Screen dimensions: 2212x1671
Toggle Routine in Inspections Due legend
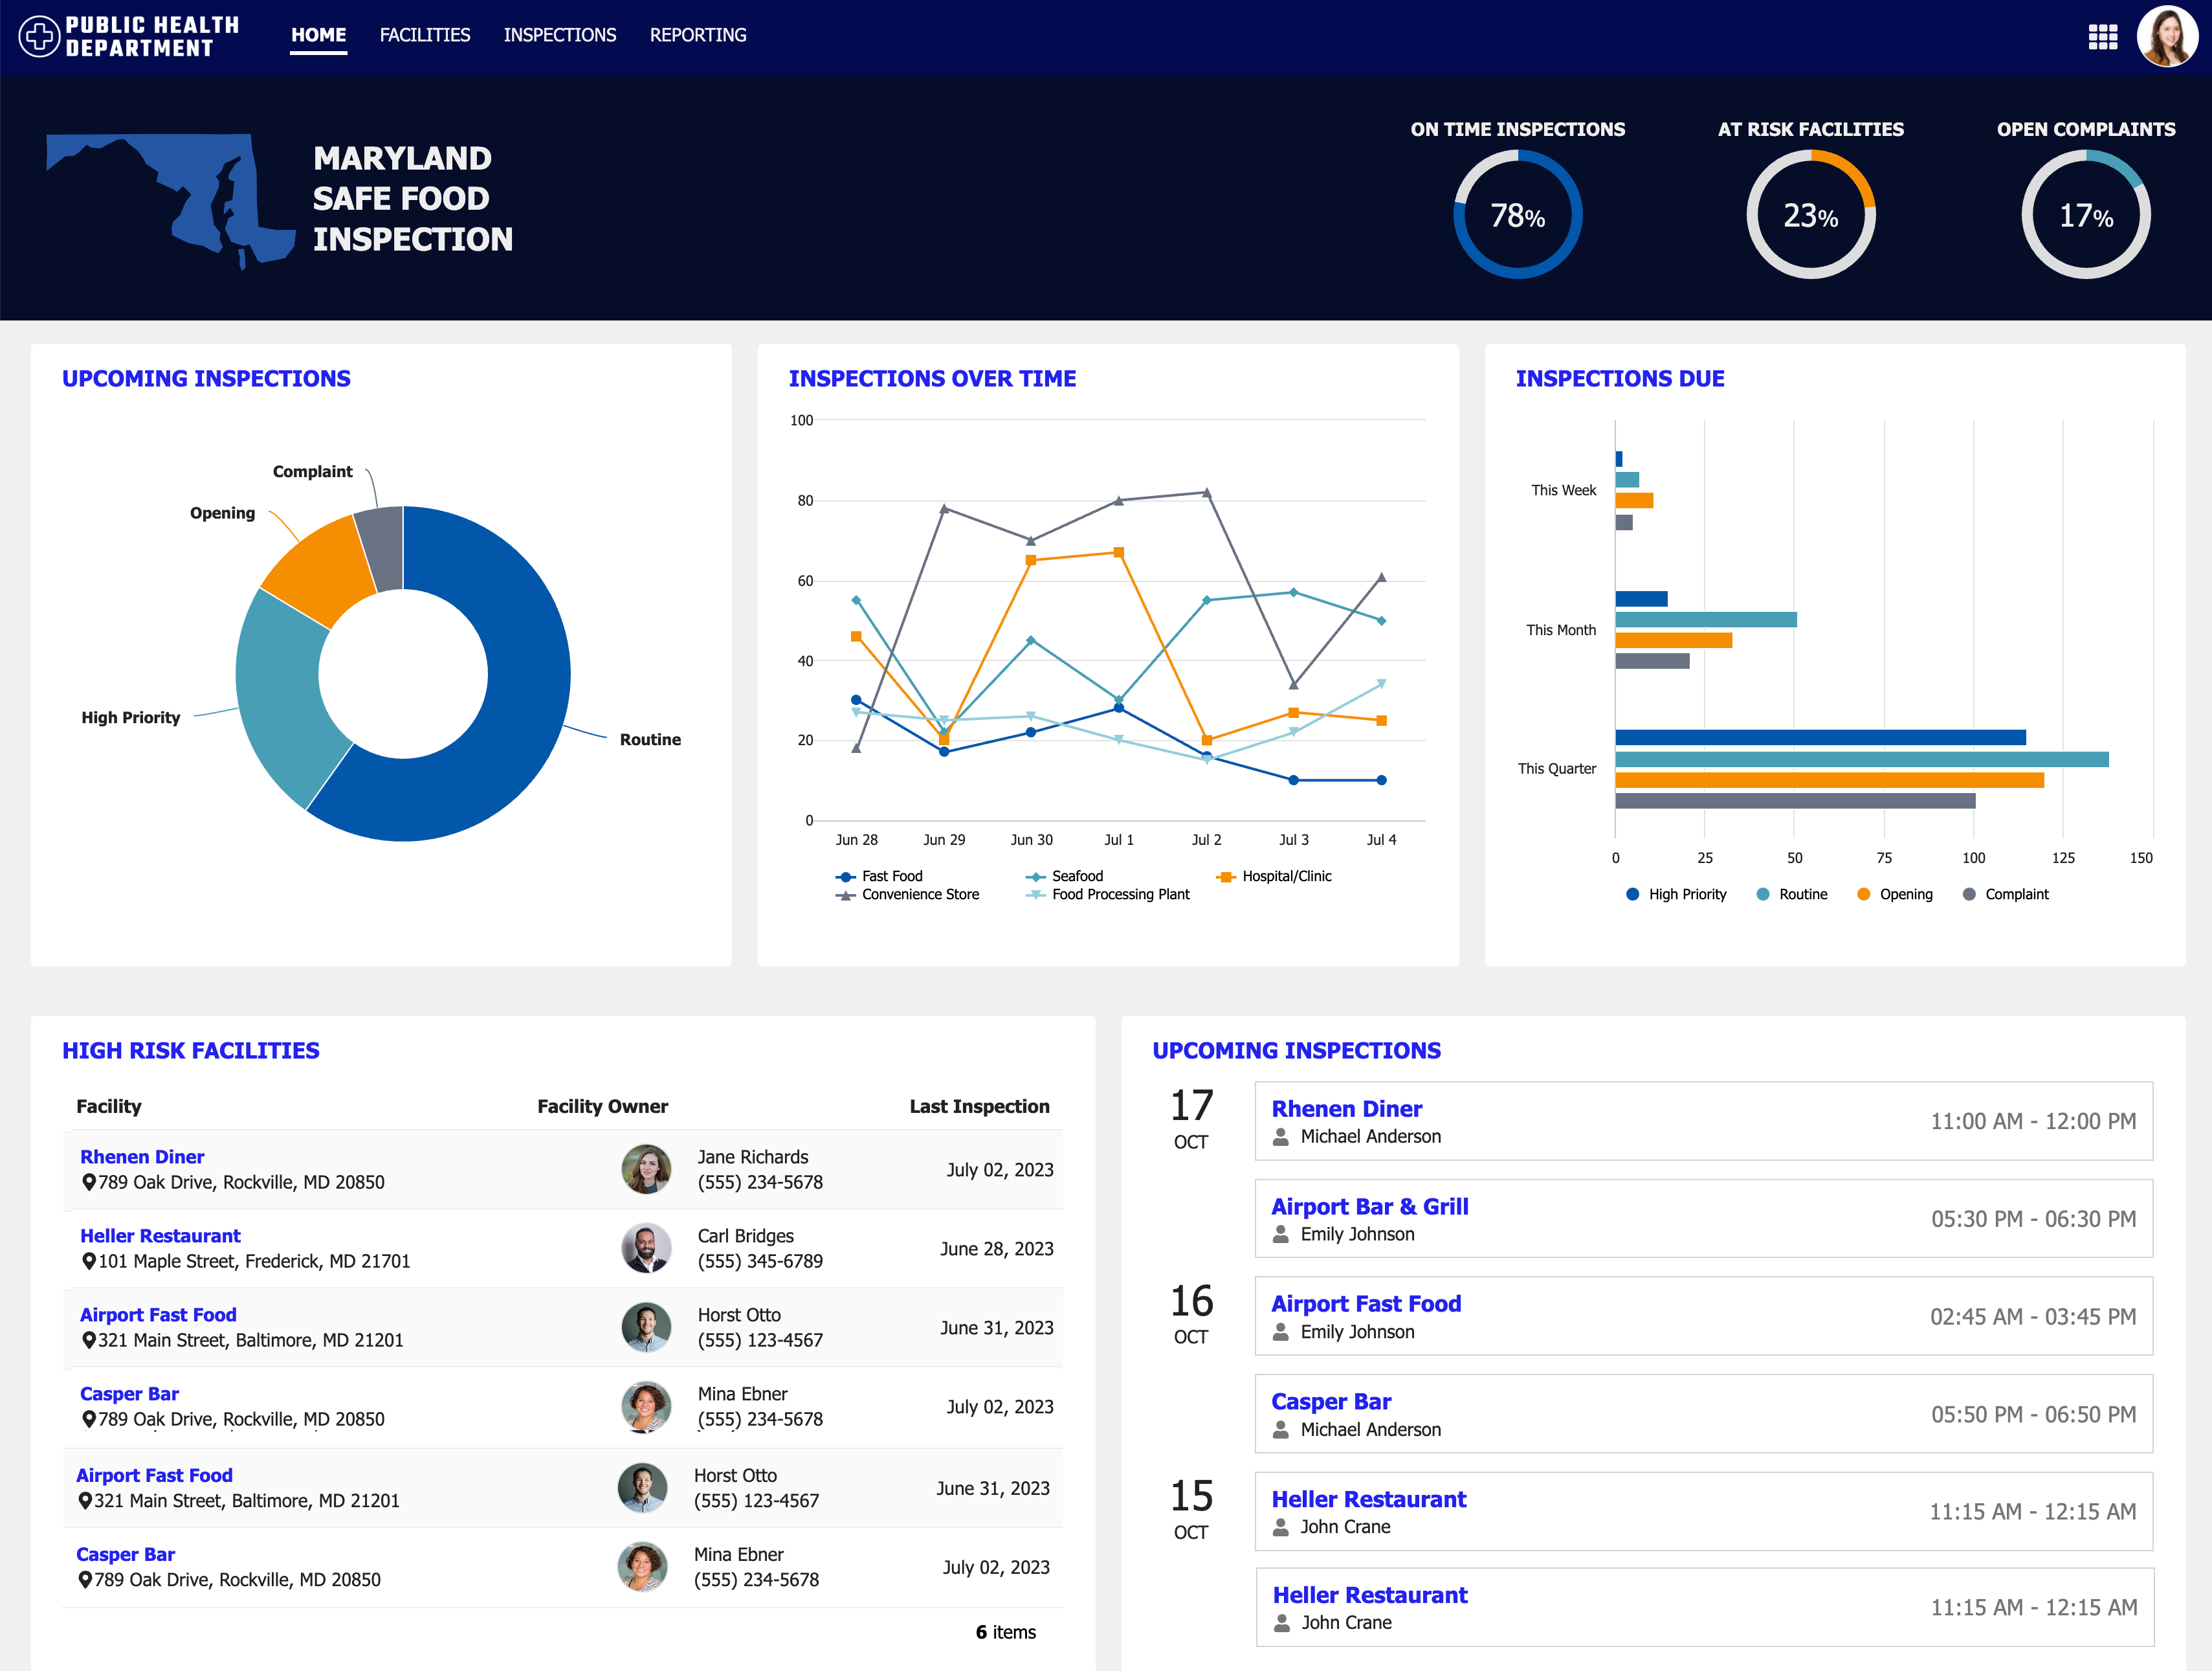1792,895
